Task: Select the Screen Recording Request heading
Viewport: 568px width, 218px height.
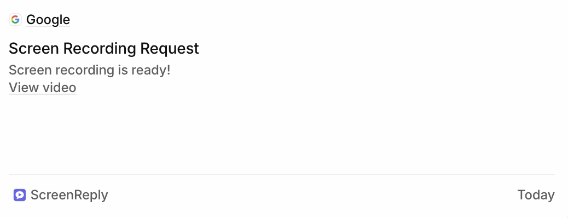Action: 103,48
